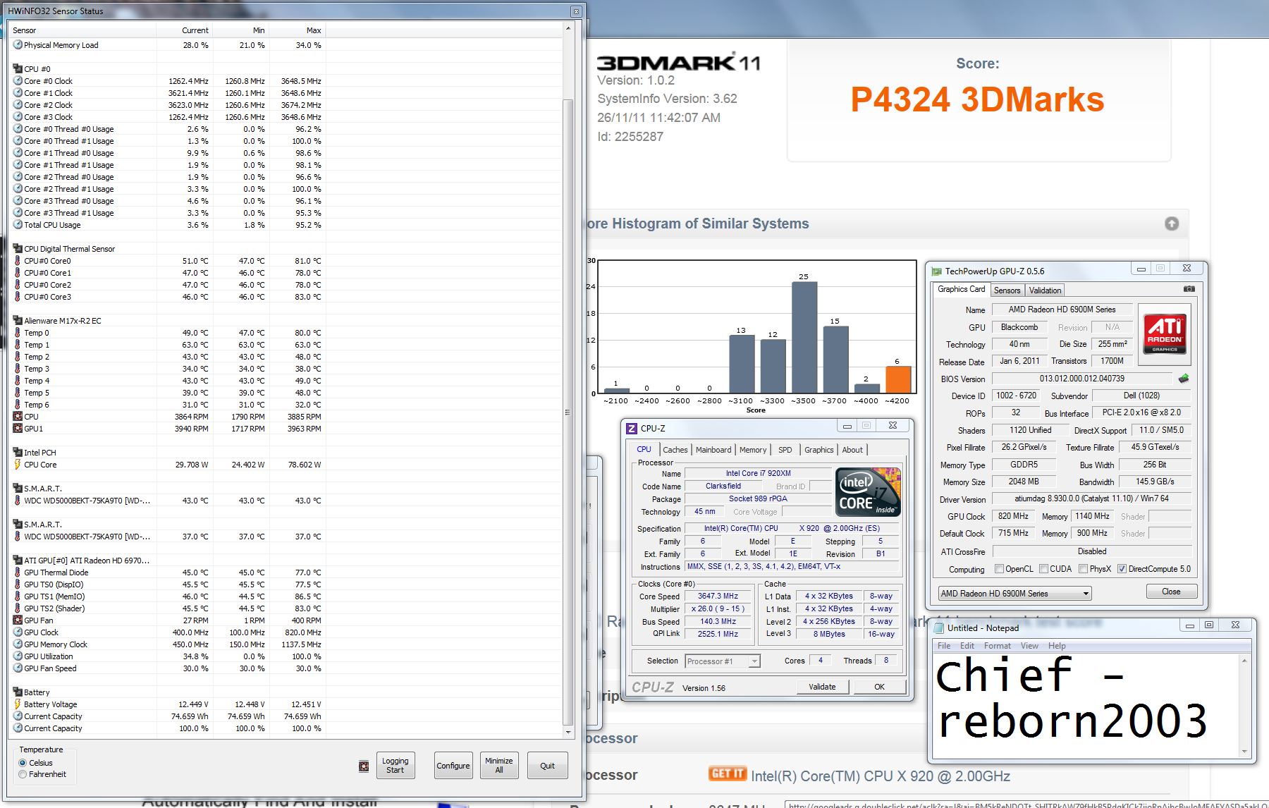The width and height of the screenshot is (1269, 808).
Task: Open the Notepad File menu
Action: (944, 646)
